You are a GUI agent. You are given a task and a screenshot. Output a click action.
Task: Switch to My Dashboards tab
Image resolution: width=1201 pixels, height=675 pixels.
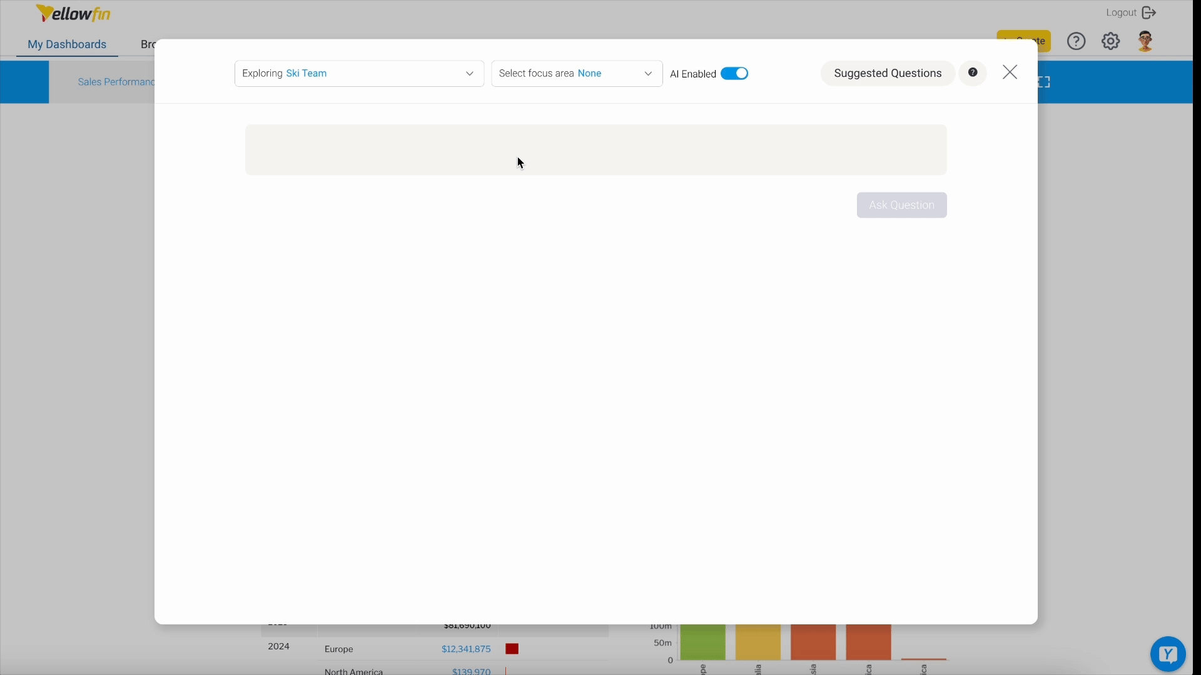(67, 44)
